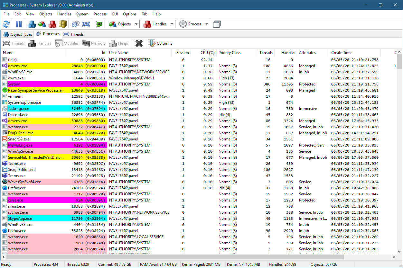403x268 pixels.
Task: Click the colored shapes Objects toolbar icon
Action: 42,24
